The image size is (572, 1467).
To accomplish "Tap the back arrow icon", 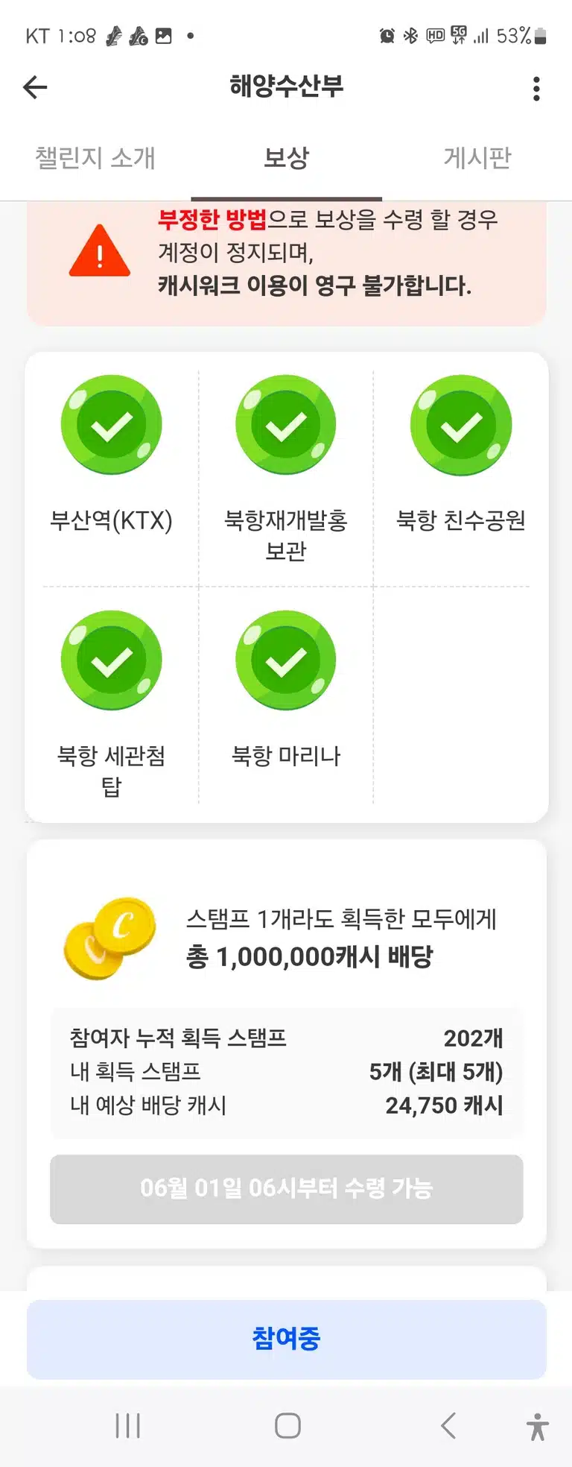I will [x=35, y=88].
